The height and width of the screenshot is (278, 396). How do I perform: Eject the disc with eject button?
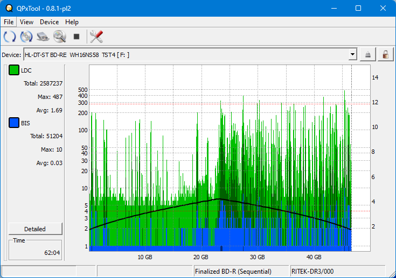point(367,54)
